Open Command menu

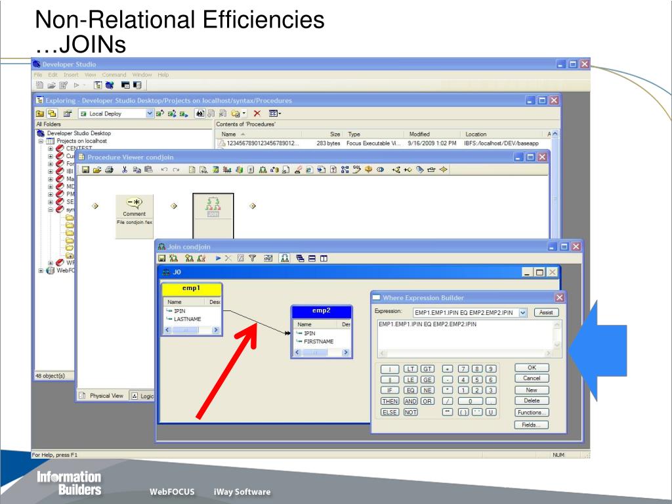pos(114,75)
